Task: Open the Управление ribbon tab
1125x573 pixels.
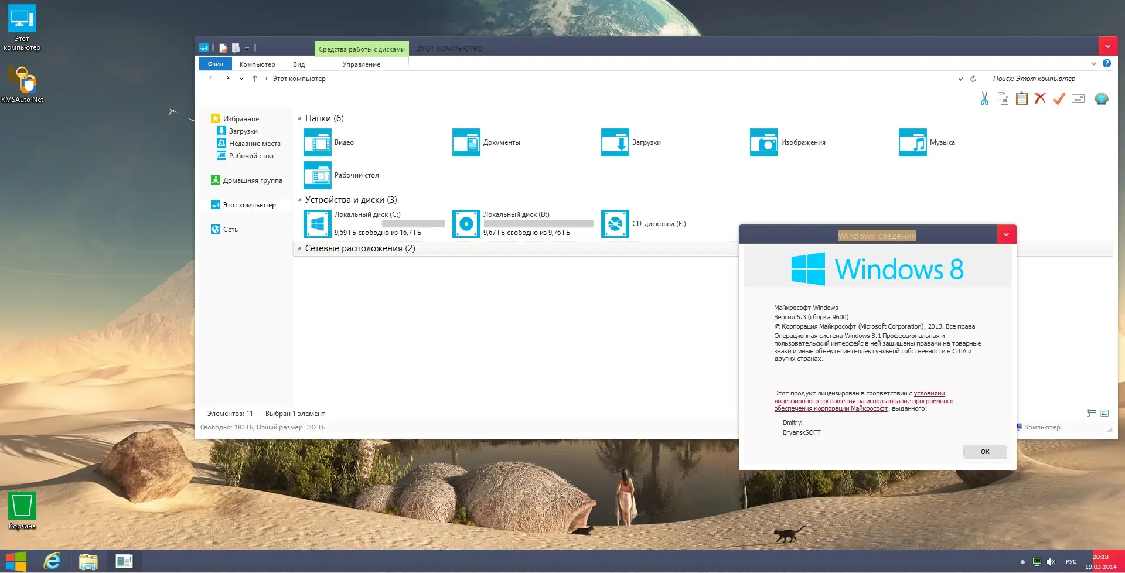Action: coord(362,64)
